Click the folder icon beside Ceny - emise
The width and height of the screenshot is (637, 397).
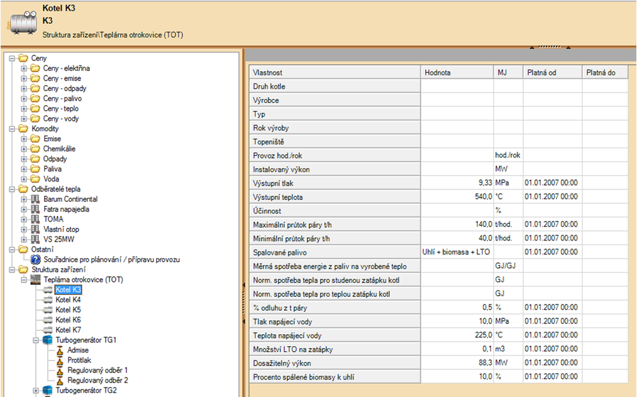pos(35,79)
